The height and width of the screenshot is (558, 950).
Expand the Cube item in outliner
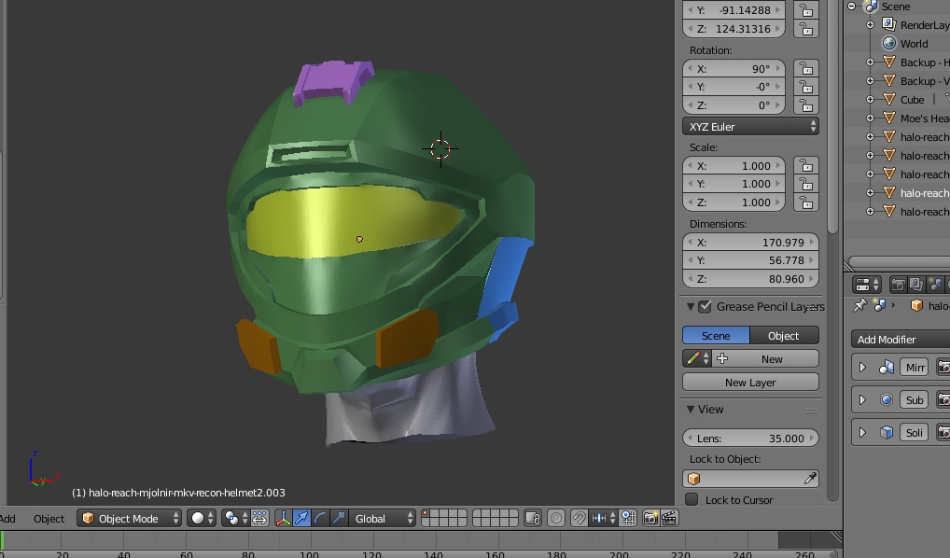point(870,99)
